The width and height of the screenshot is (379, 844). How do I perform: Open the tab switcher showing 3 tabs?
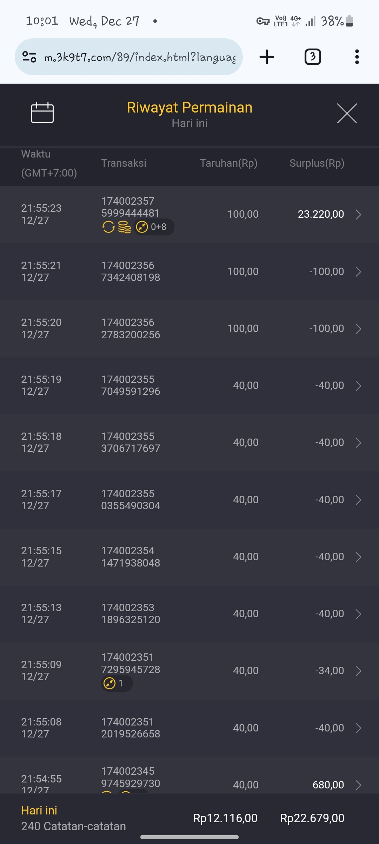312,57
